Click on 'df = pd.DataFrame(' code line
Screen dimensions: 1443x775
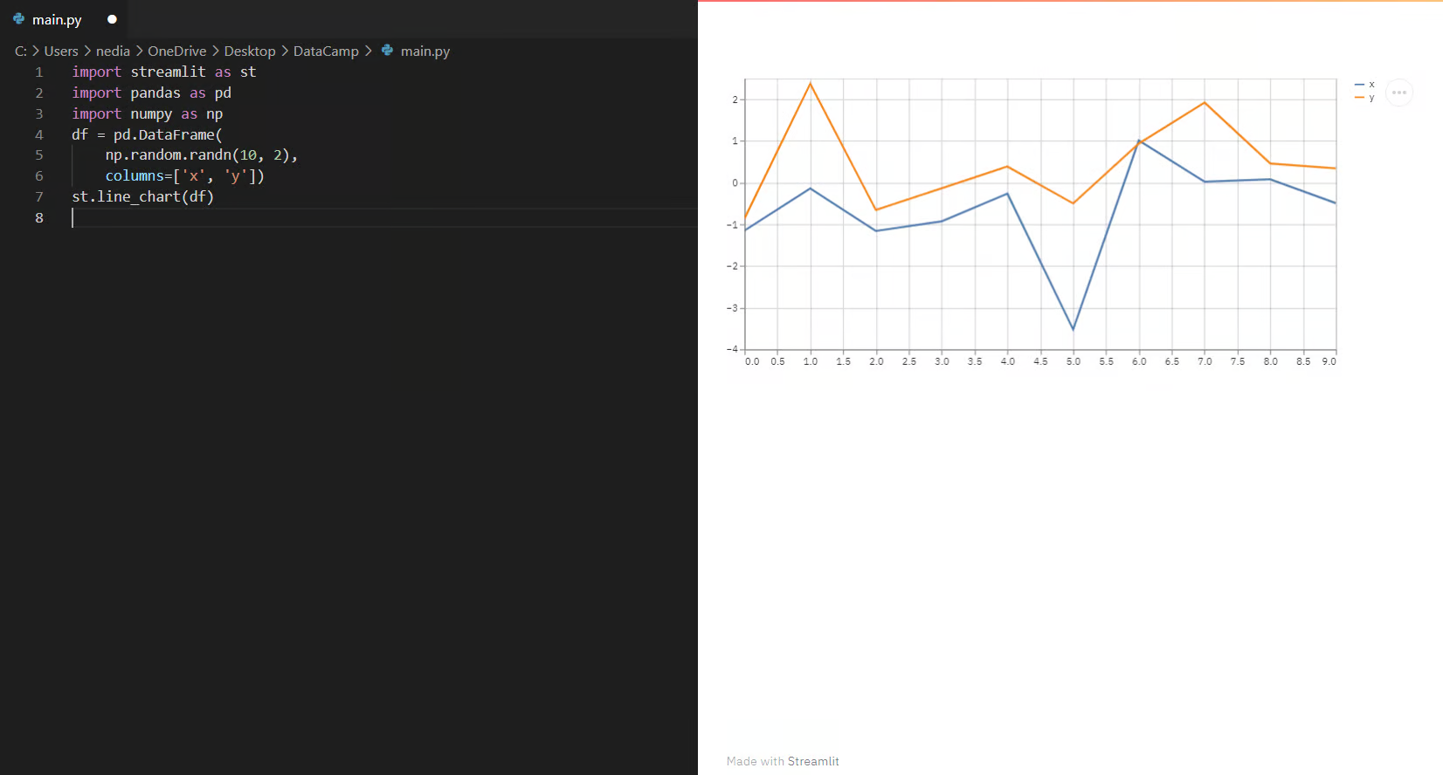pos(147,134)
